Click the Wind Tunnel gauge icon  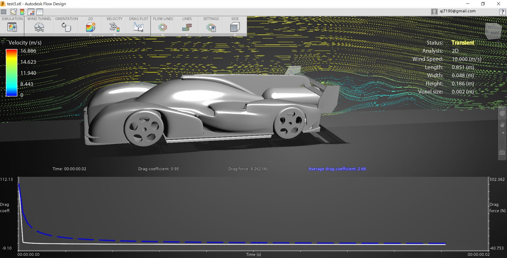pos(39,27)
